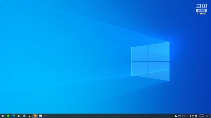
Task: Open the weather widget showing 30°C
Action: (180, 116)
